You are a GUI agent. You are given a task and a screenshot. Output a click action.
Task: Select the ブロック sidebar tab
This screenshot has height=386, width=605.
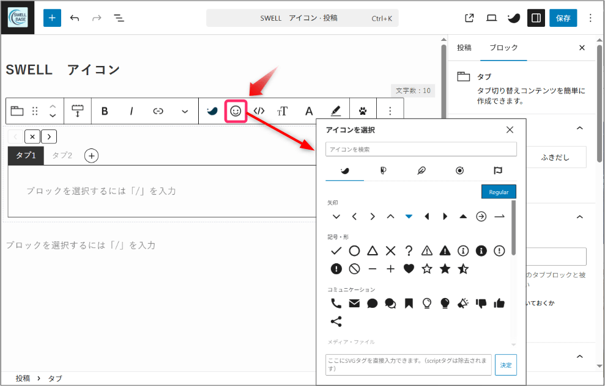(503, 48)
